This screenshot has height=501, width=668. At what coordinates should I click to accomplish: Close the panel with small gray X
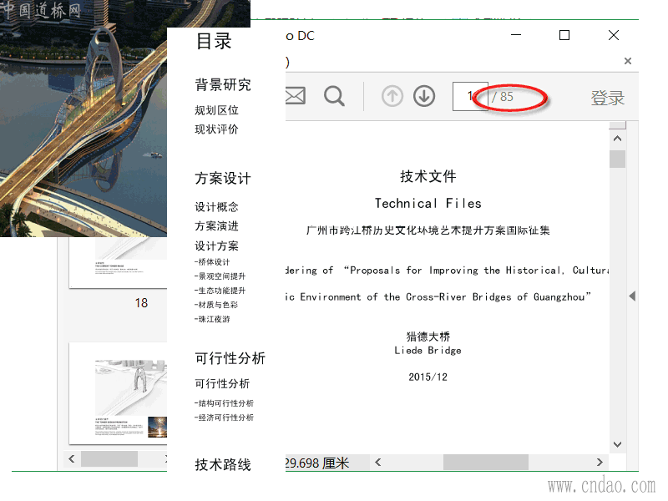(x=628, y=61)
